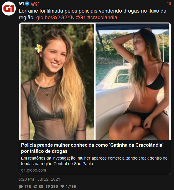This screenshot has height=190, width=174.
Task: Open the right preview photo on boat
Action: [132, 82]
